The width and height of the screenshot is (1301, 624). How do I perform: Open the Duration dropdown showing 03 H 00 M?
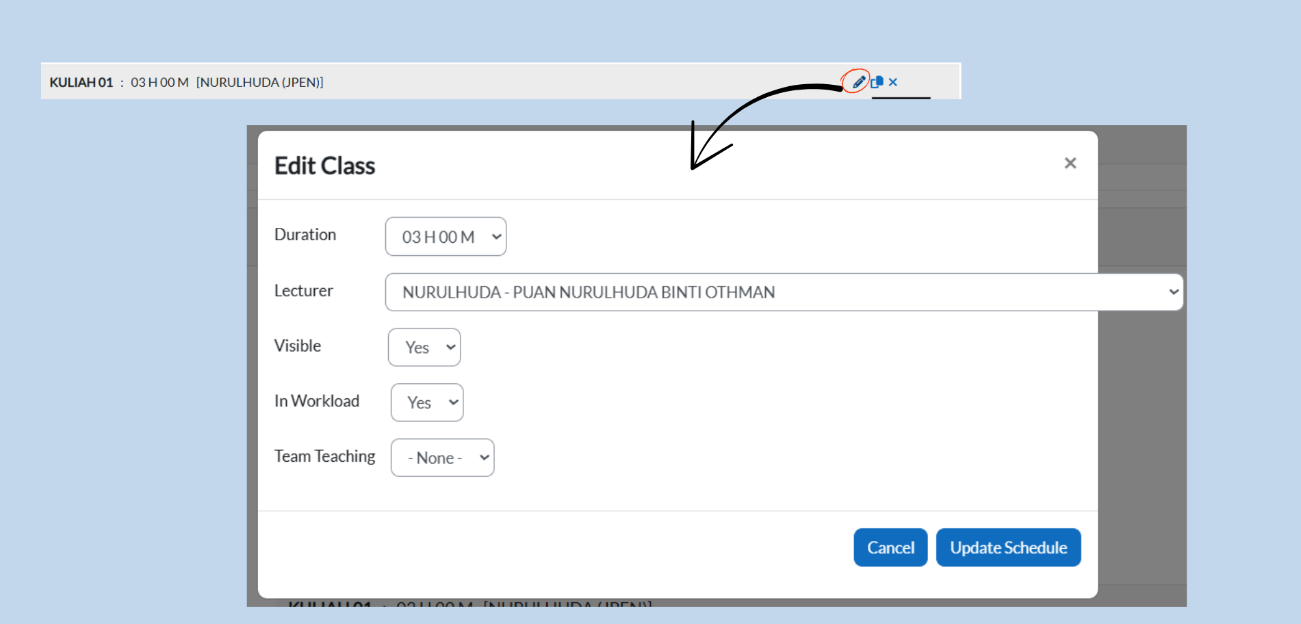click(446, 237)
